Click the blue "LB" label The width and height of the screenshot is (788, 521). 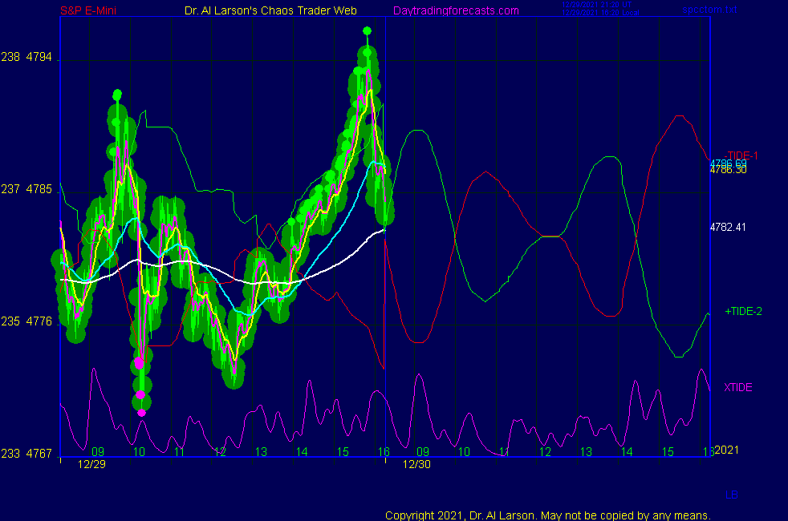[x=732, y=495]
